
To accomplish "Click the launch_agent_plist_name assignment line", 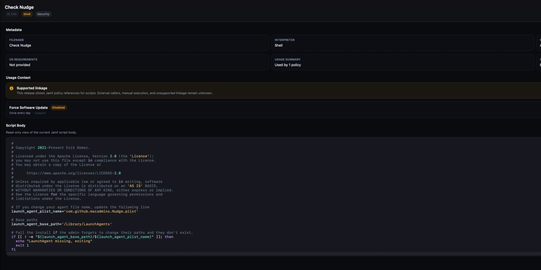I will [75, 211].
